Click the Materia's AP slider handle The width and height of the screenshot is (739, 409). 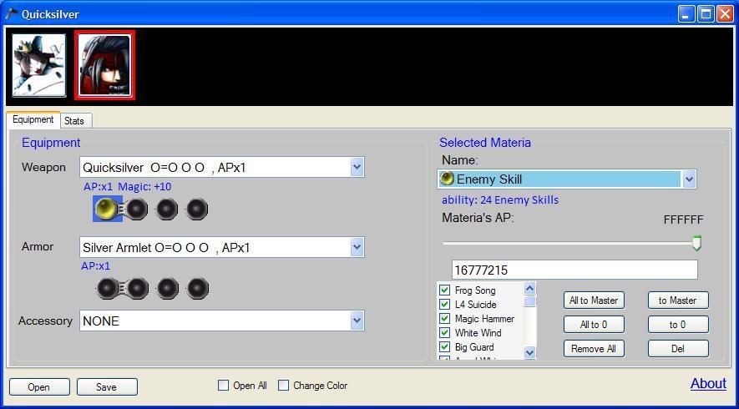[x=696, y=243]
